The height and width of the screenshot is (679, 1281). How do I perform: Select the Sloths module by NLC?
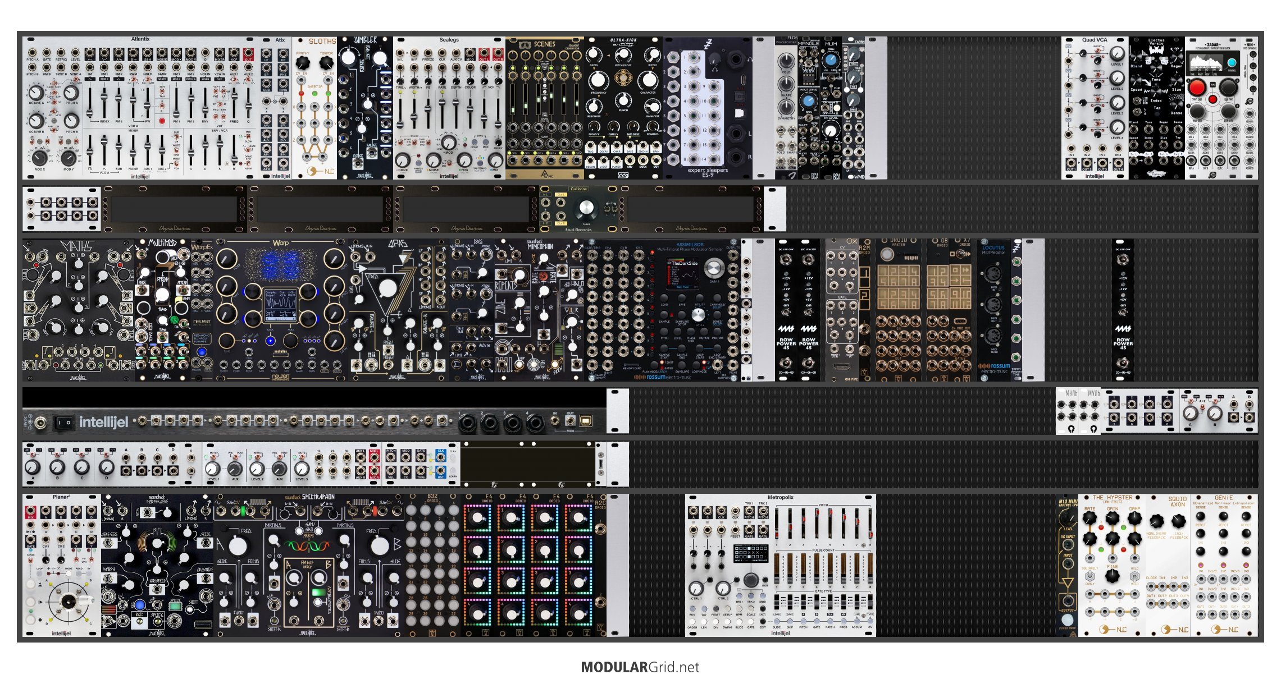[314, 108]
